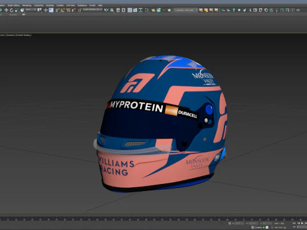Click the Add Time Tag text
The image size is (307, 230).
[x=280, y=227]
